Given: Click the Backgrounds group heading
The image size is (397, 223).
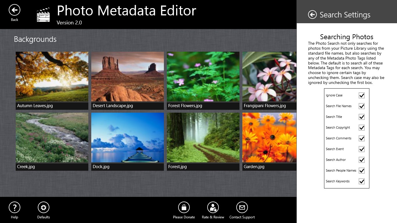Looking at the screenshot, I should (35, 39).
